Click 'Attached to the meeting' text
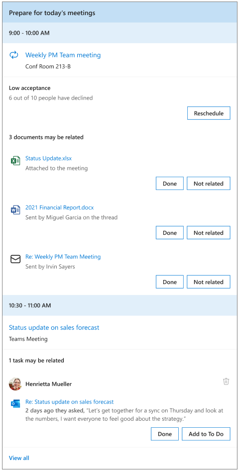The width and height of the screenshot is (241, 472). (x=57, y=168)
